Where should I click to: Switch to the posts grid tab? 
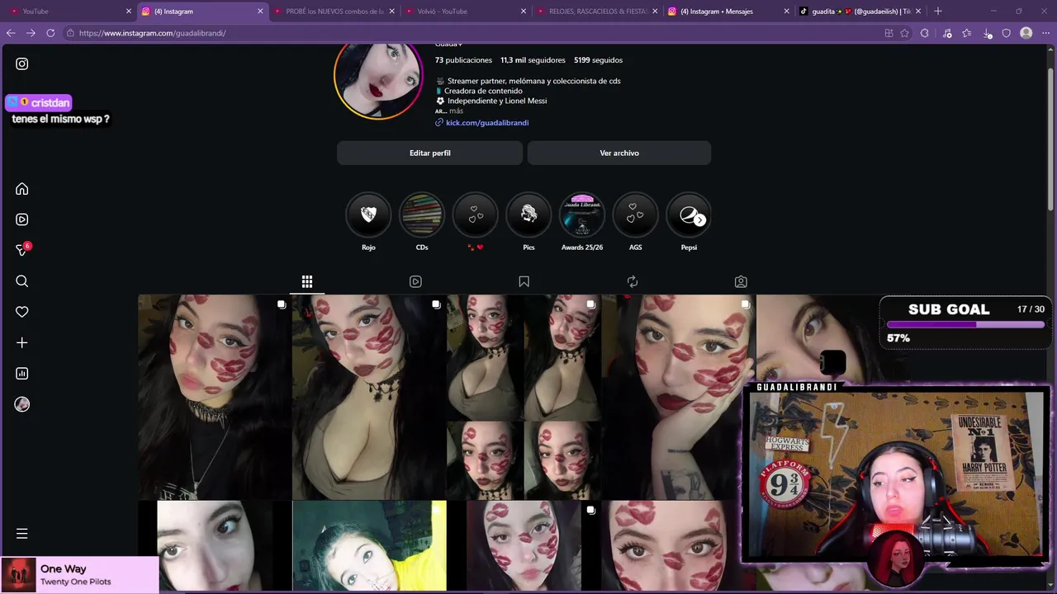coord(306,281)
